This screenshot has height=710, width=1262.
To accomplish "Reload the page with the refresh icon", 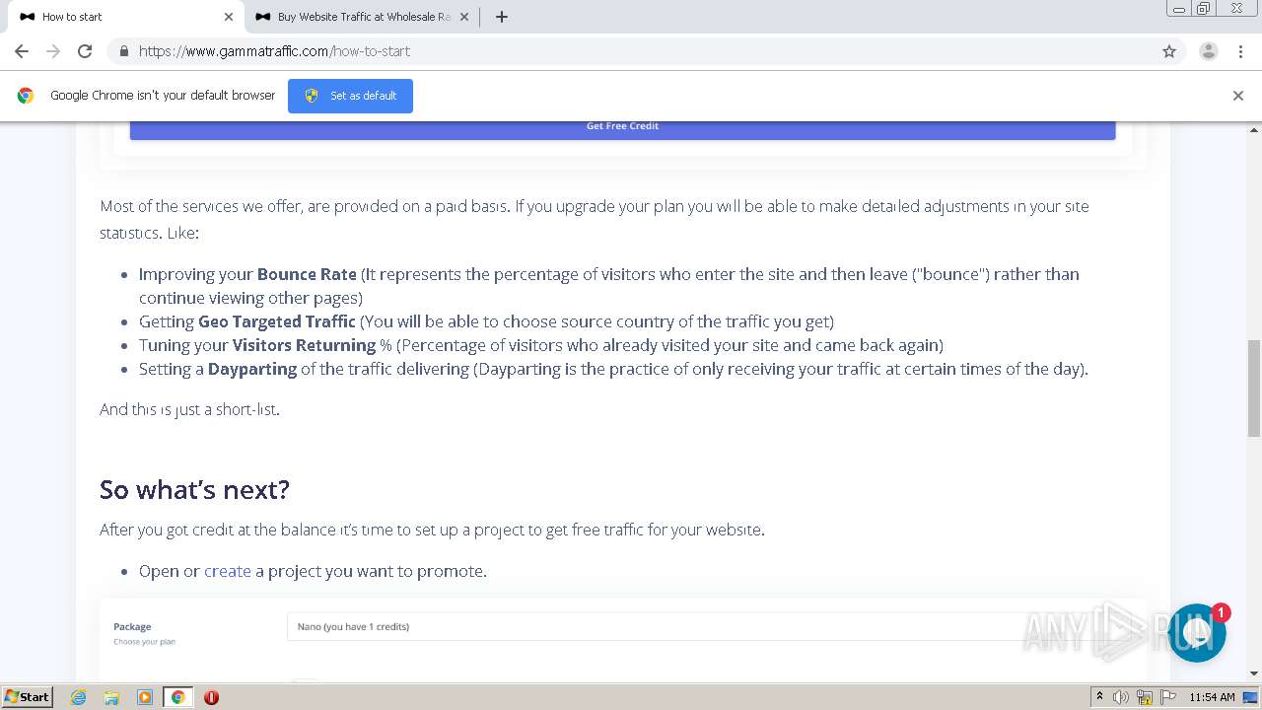I will pyautogui.click(x=85, y=51).
